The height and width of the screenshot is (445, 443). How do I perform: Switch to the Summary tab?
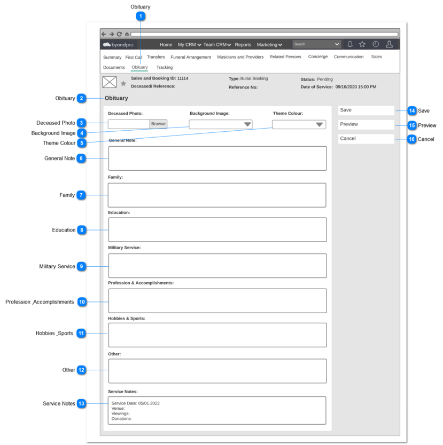[112, 57]
